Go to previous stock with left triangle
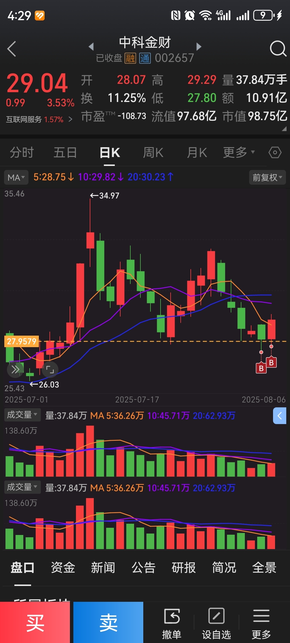 (x=91, y=46)
